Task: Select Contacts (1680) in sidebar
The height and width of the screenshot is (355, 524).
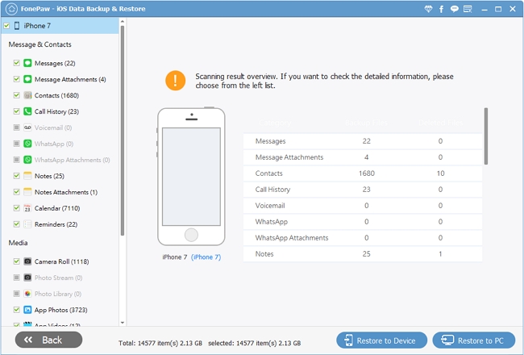Action: [x=56, y=95]
